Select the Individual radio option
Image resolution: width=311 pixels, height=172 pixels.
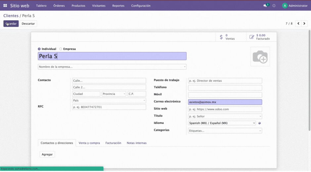pyautogui.click(x=39, y=49)
